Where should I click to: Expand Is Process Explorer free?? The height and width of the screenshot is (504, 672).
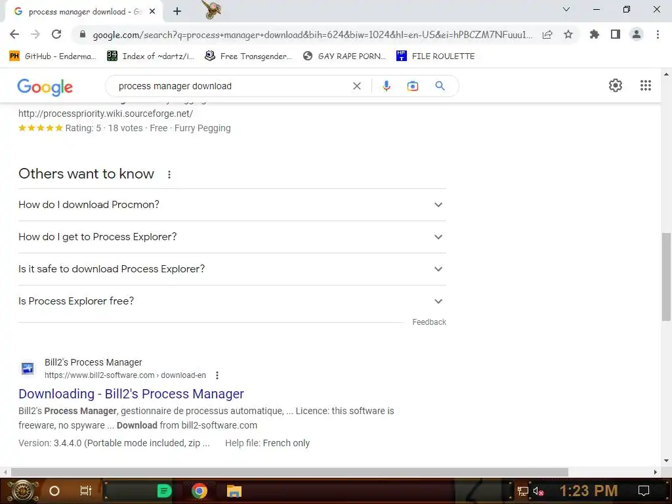click(232, 301)
